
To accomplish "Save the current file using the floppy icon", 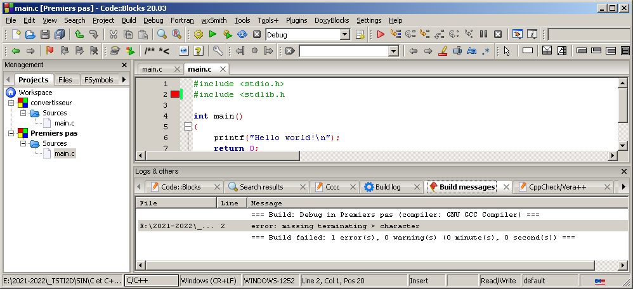I will 45,35.
